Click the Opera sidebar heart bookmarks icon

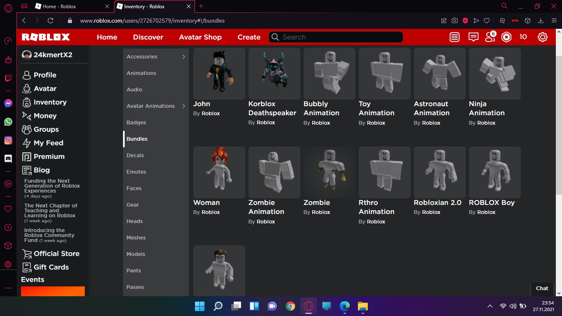[x=8, y=209]
